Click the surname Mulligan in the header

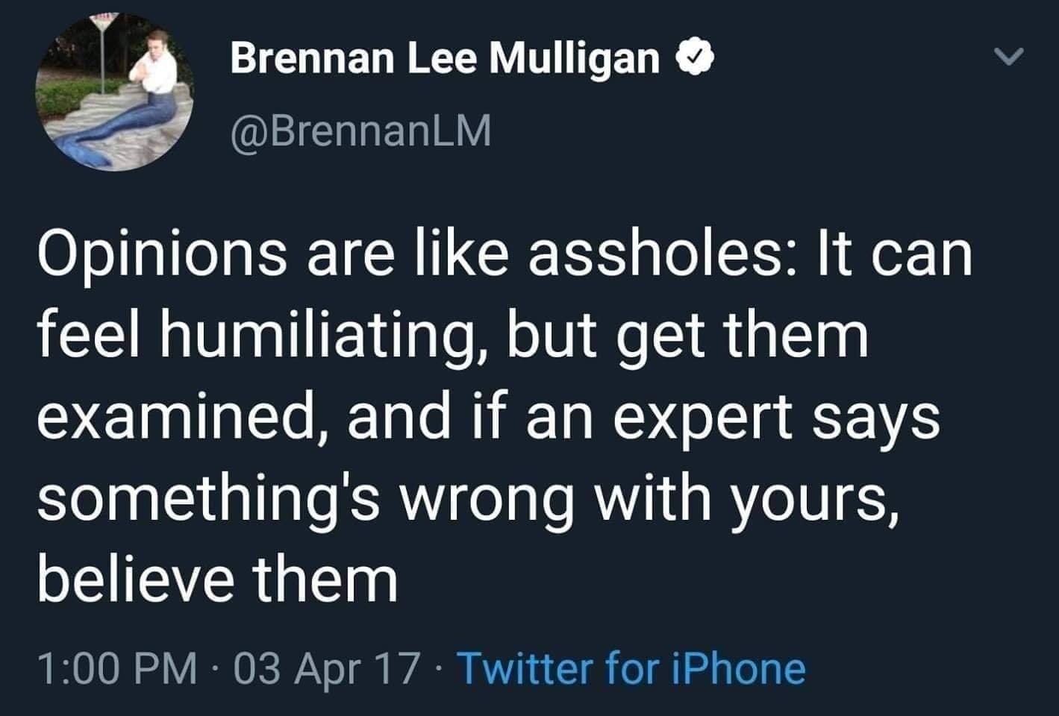[575, 57]
